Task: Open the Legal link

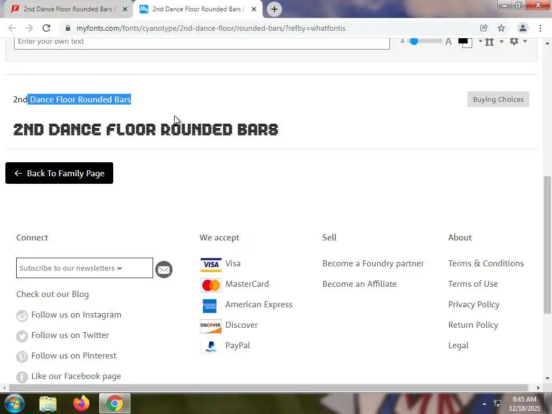Action: (458, 346)
